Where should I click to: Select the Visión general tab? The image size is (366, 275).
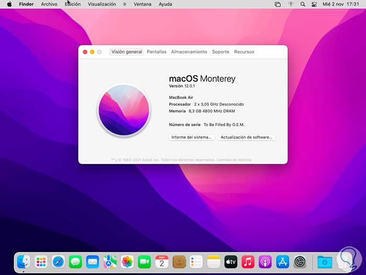pos(127,52)
